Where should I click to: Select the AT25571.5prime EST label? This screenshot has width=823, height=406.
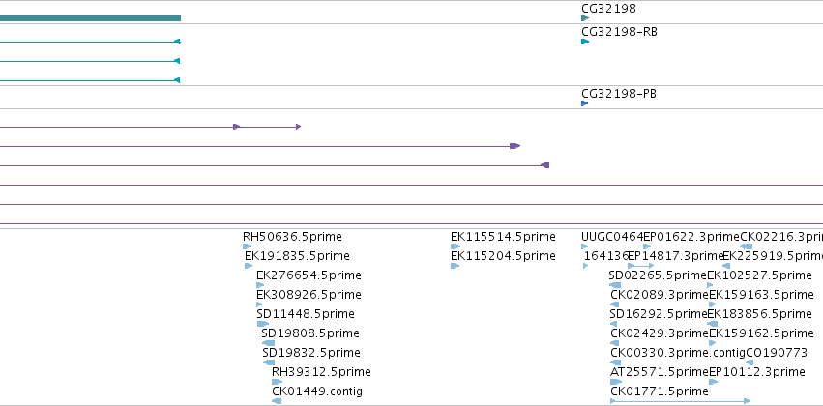[x=660, y=372]
